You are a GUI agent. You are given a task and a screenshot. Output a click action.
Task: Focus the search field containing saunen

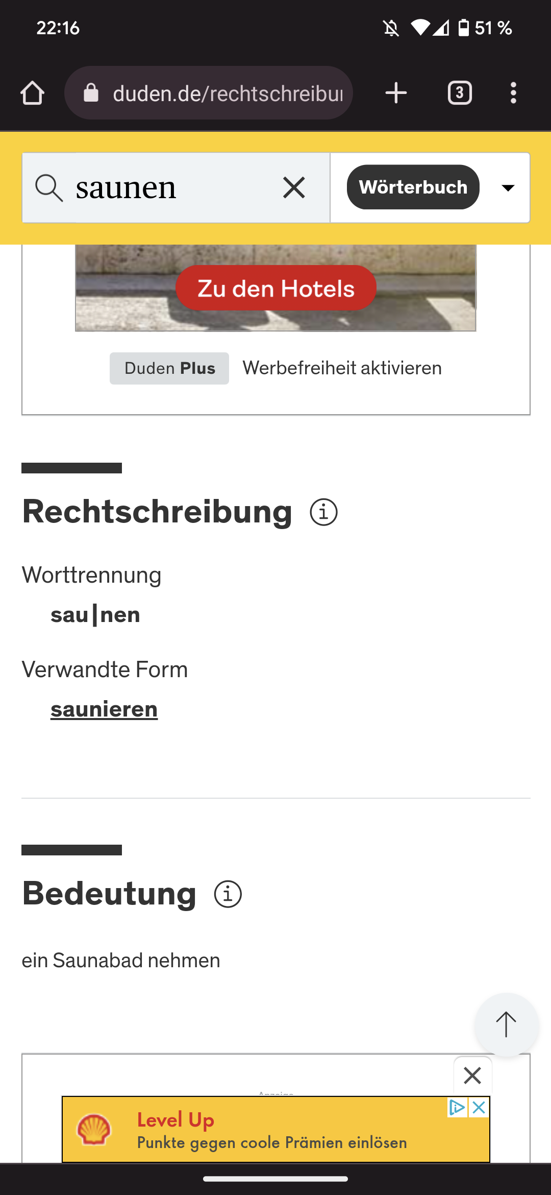click(x=168, y=188)
